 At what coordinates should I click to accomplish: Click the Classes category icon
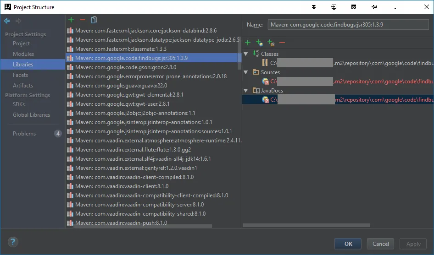[x=256, y=54]
